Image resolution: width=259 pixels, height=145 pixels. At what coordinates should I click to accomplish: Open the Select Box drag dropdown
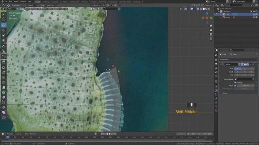(52, 5)
